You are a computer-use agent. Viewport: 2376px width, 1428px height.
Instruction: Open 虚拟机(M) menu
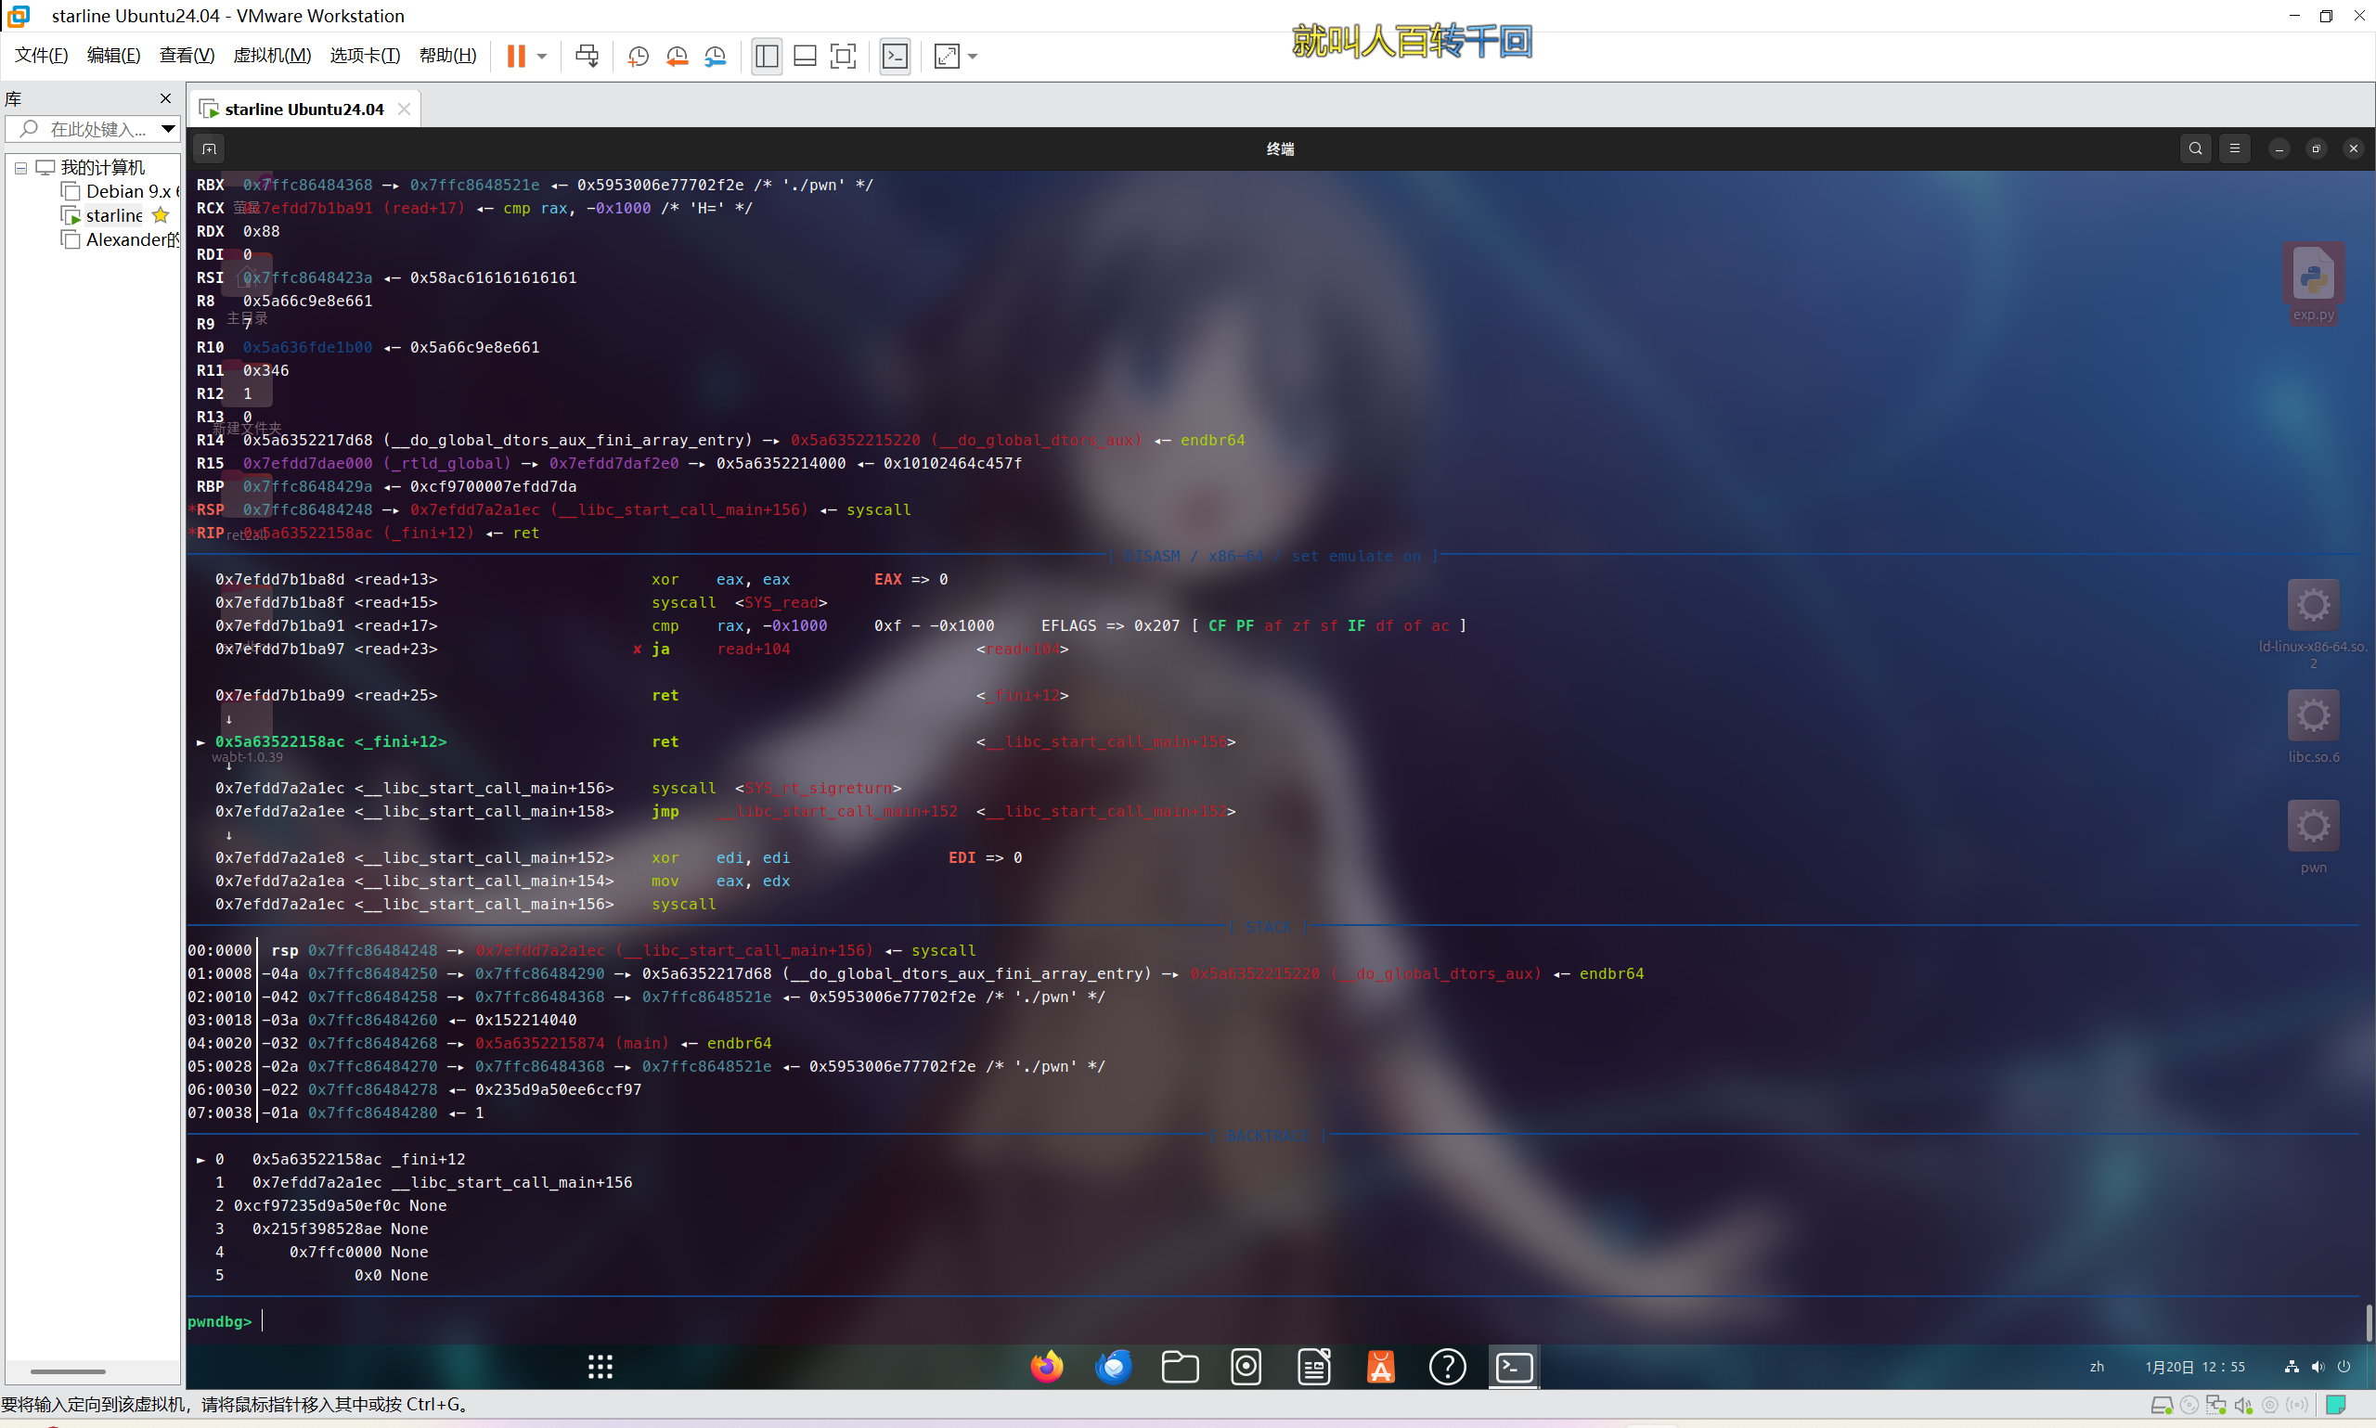271,55
